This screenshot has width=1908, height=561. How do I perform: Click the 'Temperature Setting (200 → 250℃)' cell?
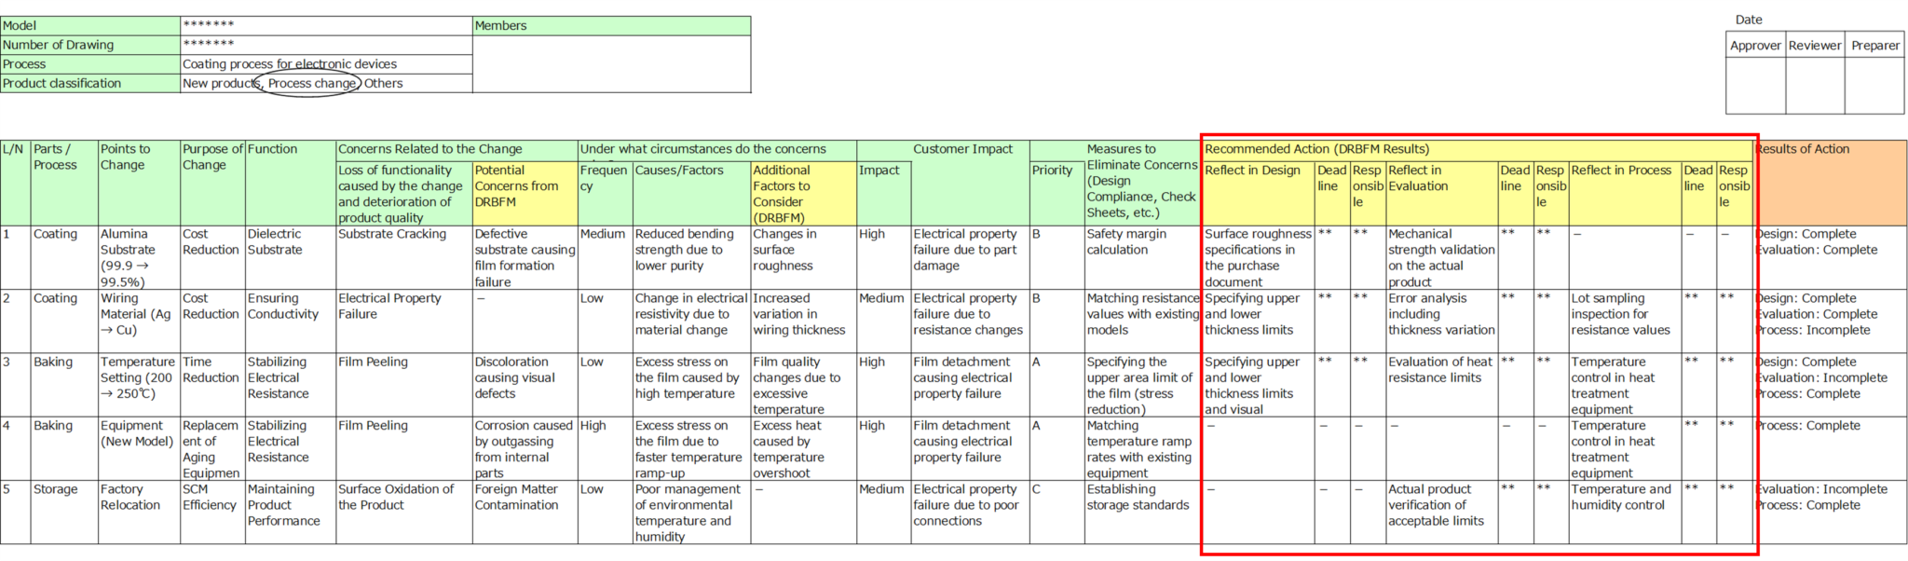click(139, 384)
